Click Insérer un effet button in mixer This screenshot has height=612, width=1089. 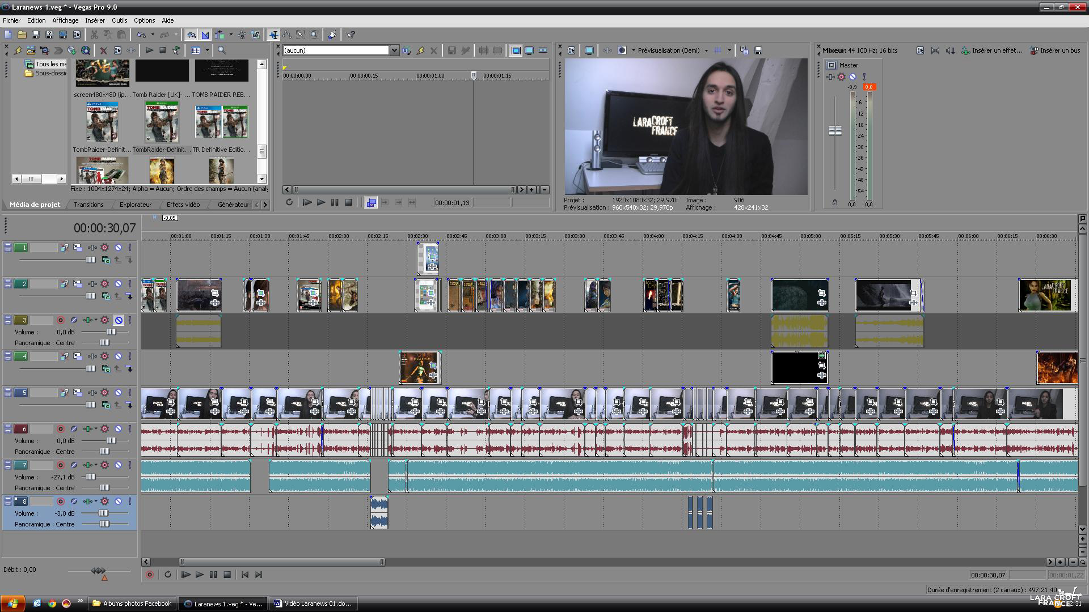[x=992, y=50]
